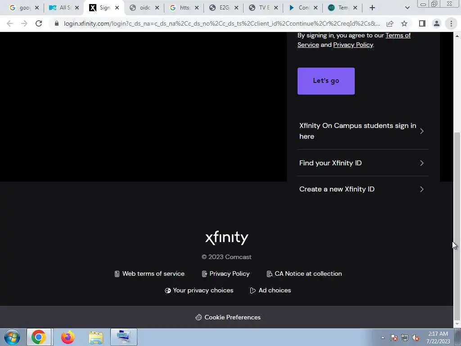Click the Chrome taskbar icon
Screen dimensions: 461x346
tap(39, 337)
